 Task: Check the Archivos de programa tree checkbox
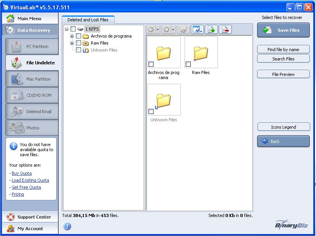(79, 36)
